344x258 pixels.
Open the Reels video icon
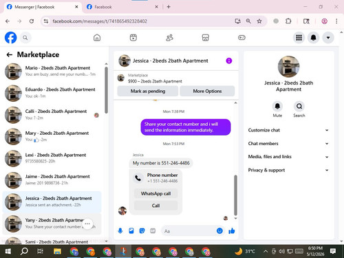tap(133, 38)
